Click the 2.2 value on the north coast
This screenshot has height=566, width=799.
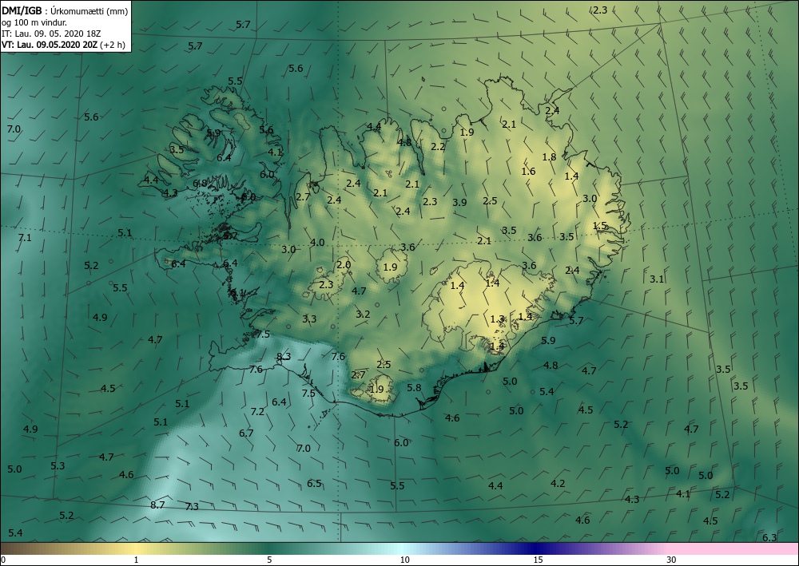pos(438,147)
